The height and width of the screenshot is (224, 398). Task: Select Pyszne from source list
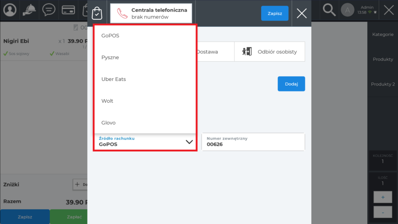pos(145,58)
